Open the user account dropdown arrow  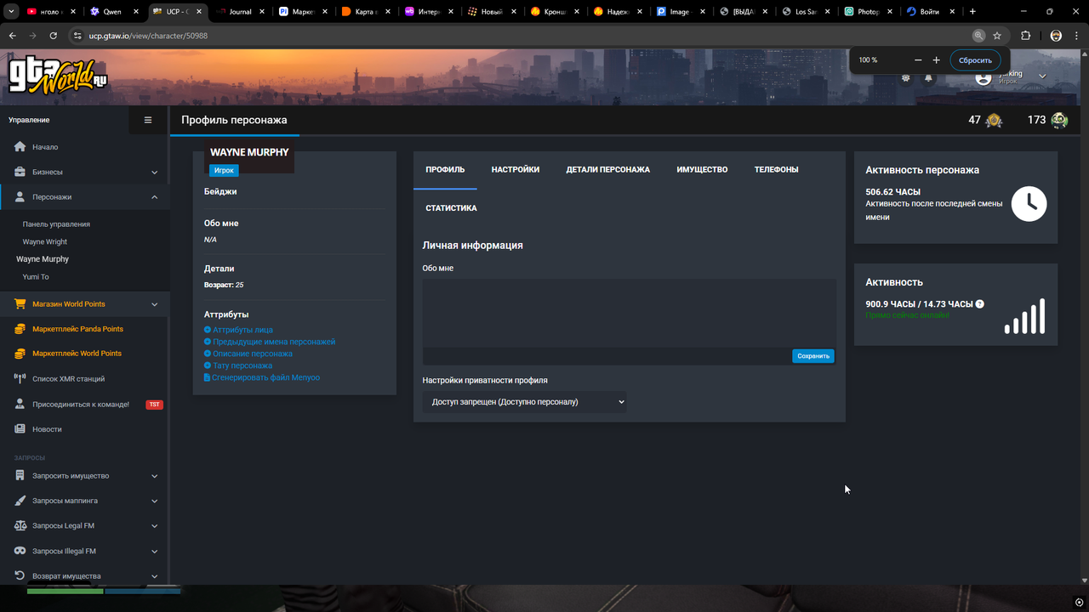(x=1042, y=77)
